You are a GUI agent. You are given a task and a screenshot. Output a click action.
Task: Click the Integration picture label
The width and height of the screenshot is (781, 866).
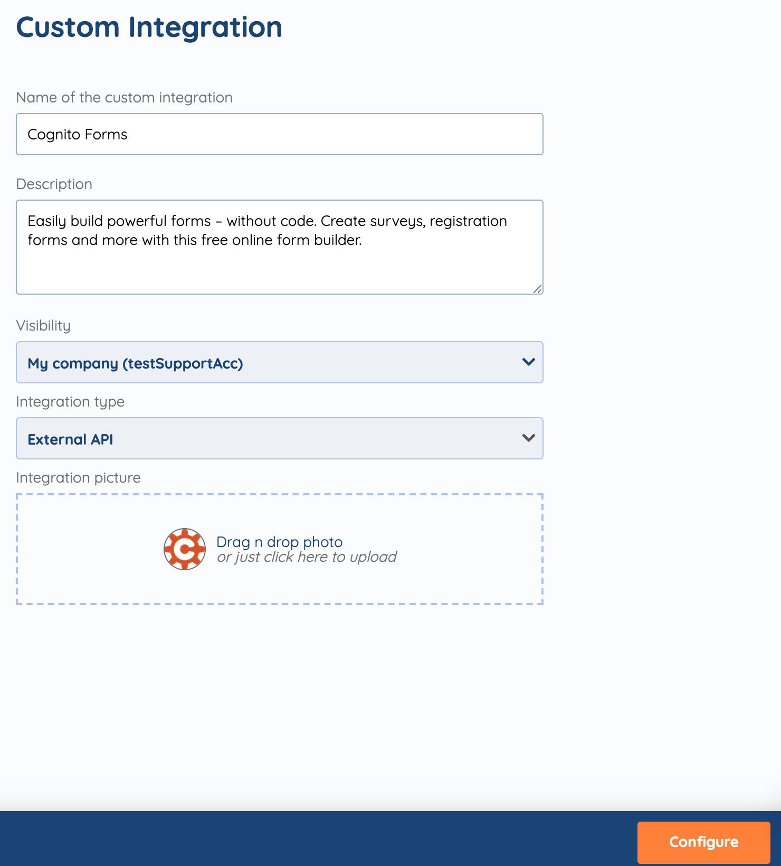[79, 478]
